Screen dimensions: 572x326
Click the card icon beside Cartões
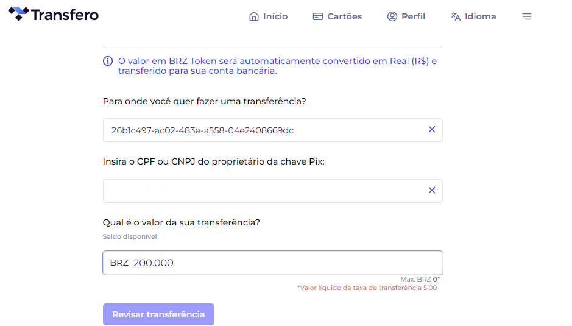(x=318, y=16)
